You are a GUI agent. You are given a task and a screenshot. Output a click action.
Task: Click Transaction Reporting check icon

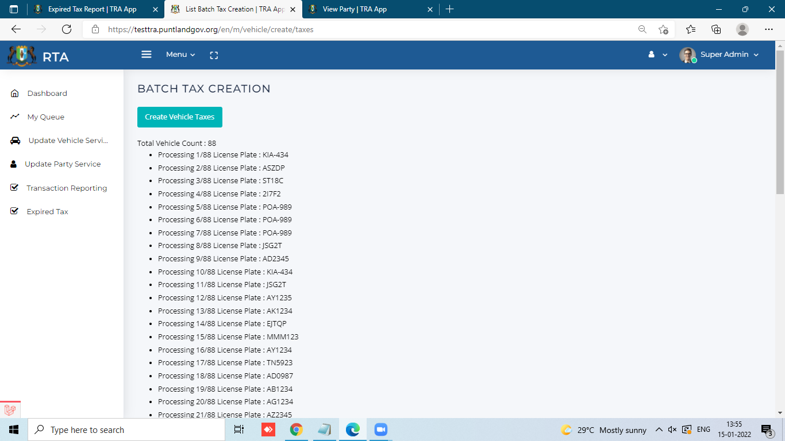(14, 188)
